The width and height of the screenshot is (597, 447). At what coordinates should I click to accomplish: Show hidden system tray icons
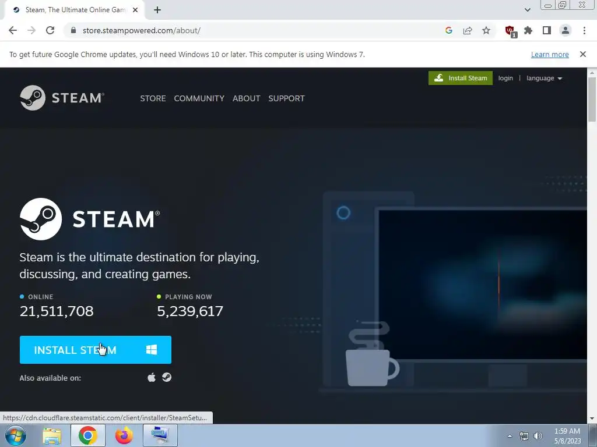(x=510, y=436)
